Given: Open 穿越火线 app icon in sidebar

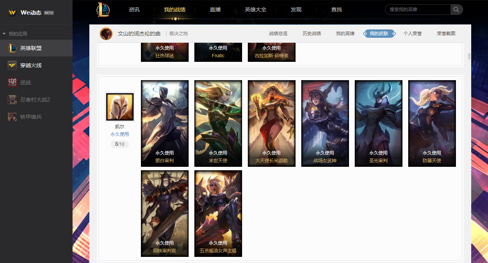Looking at the screenshot, I should (12, 65).
